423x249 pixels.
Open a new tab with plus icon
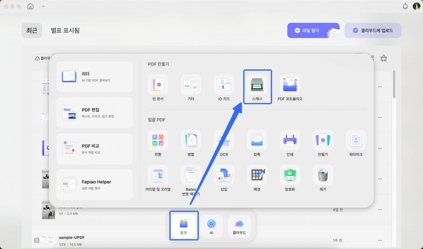(43, 6)
